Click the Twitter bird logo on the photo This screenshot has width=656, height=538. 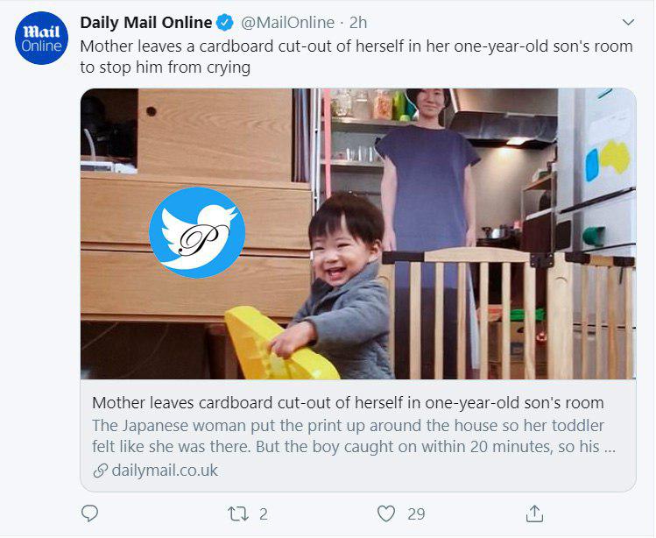tap(196, 232)
